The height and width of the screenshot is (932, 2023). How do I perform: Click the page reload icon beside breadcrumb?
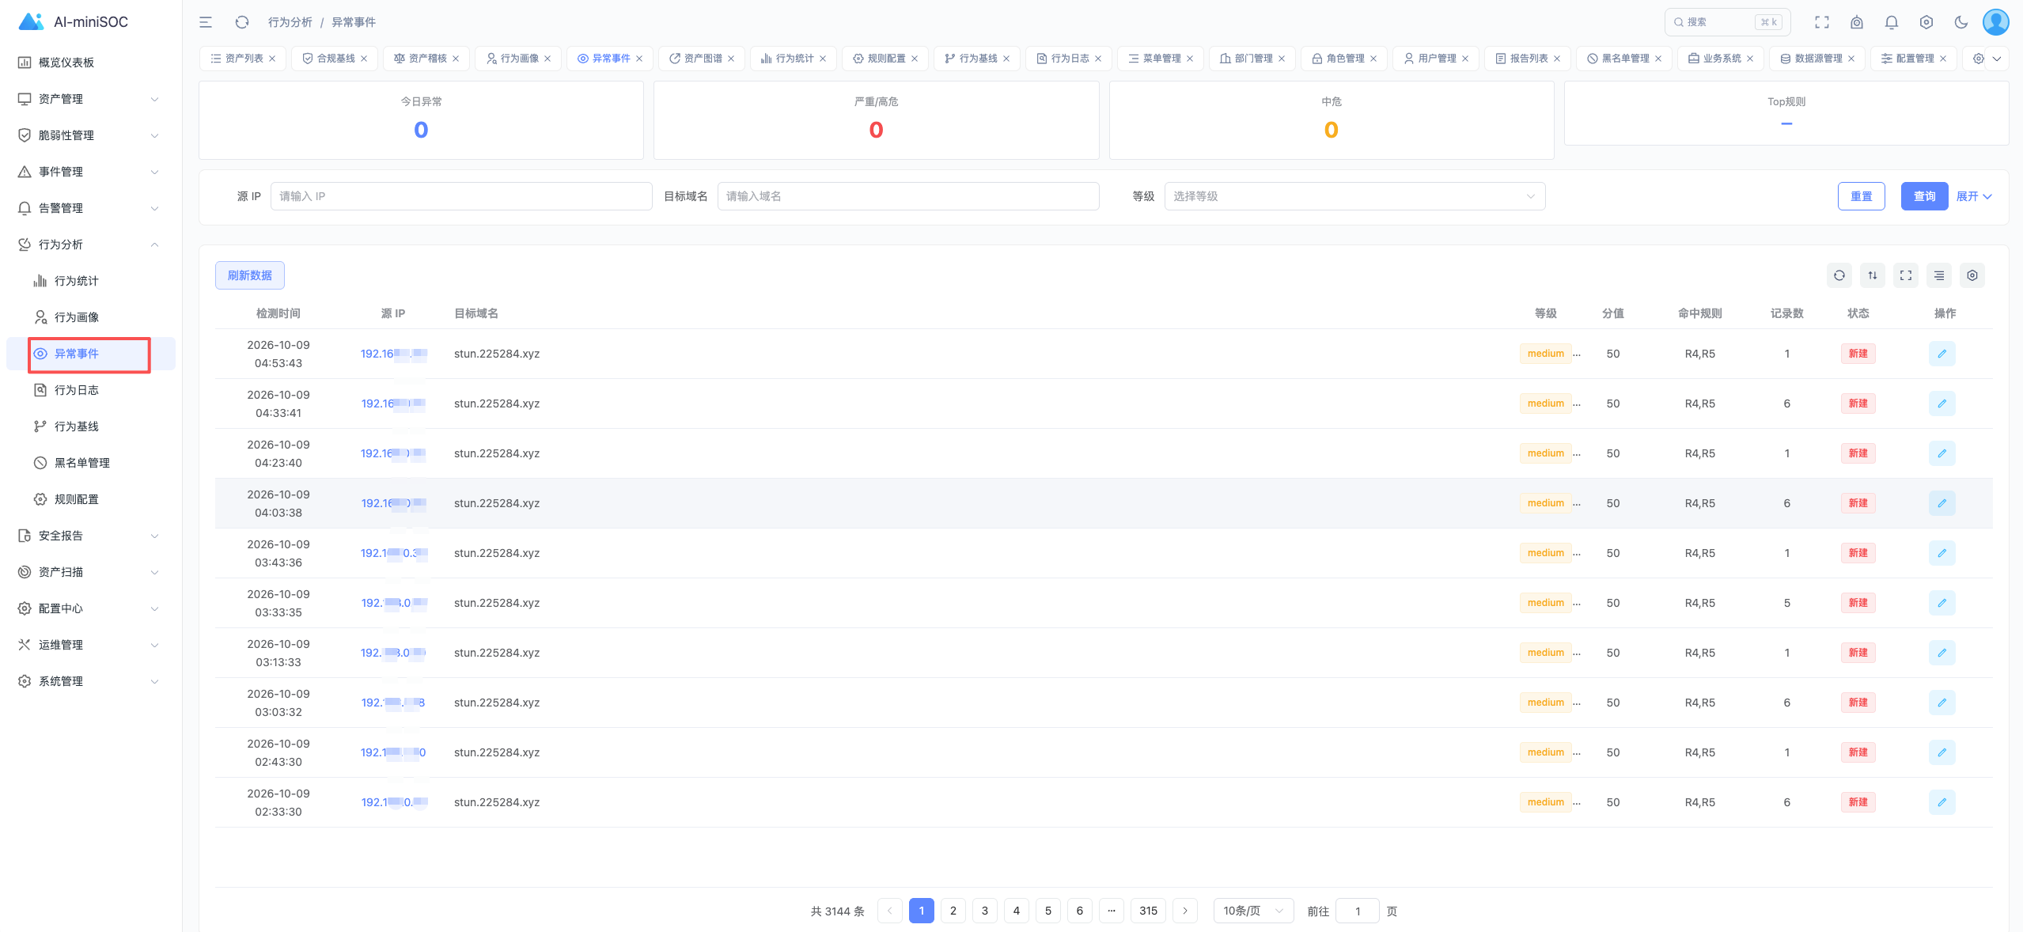tap(242, 22)
